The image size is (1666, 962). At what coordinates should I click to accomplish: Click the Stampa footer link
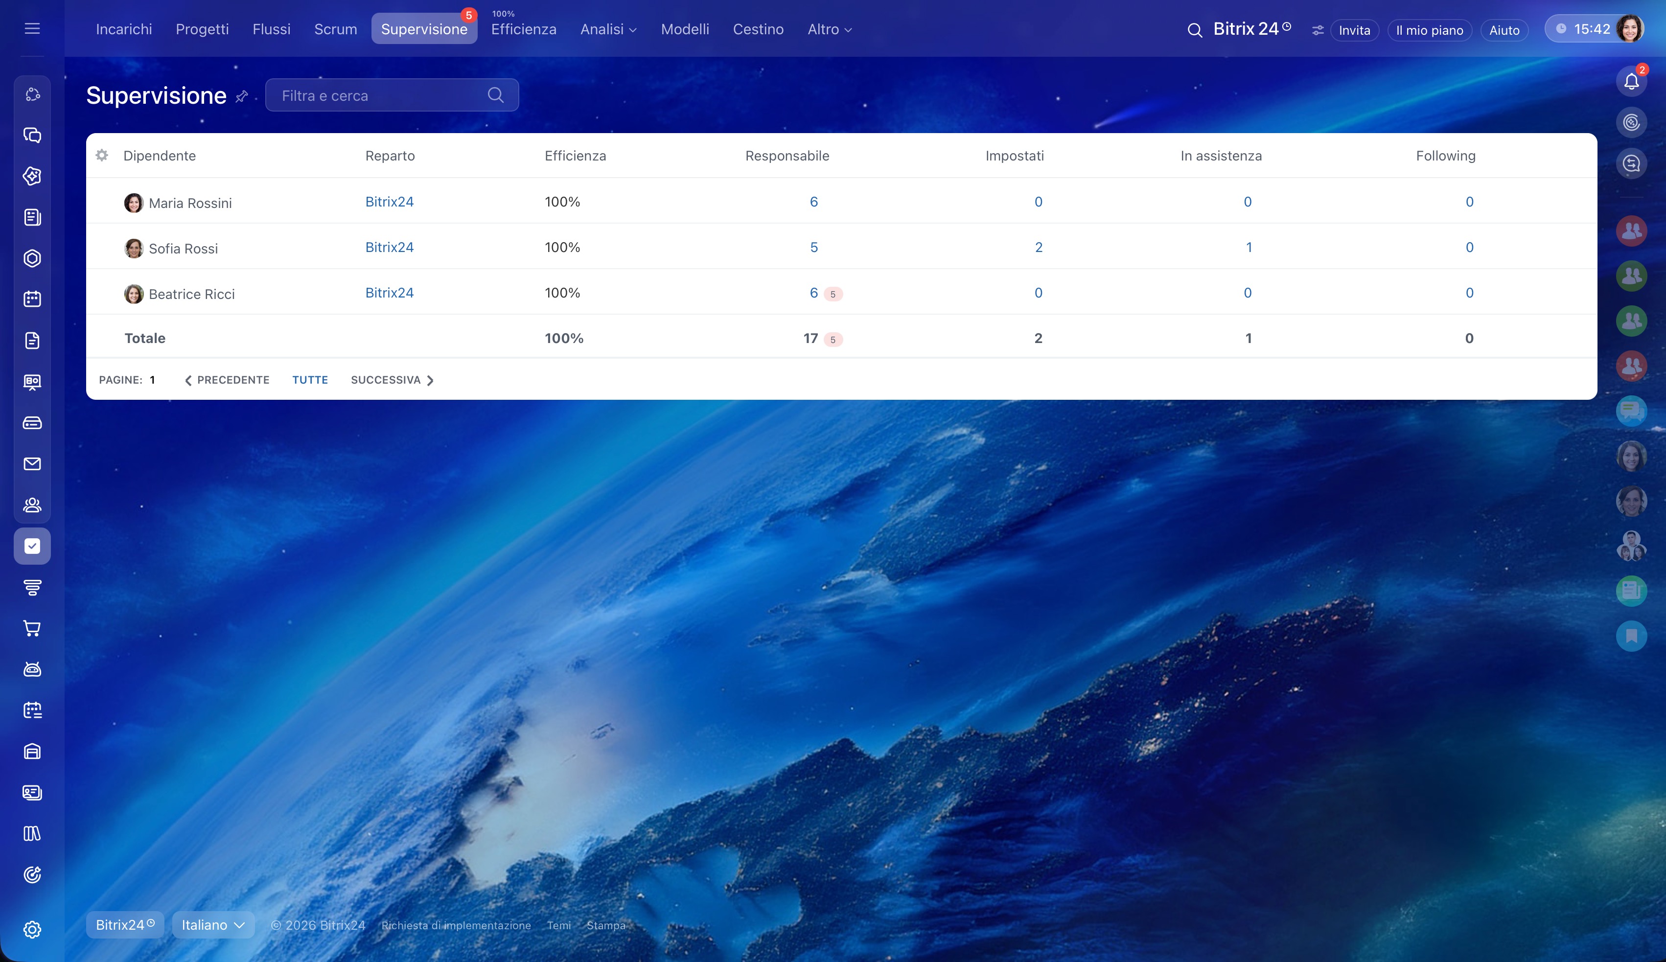point(605,925)
